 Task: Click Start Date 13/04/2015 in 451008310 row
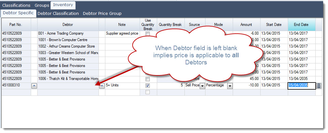coord(274,86)
